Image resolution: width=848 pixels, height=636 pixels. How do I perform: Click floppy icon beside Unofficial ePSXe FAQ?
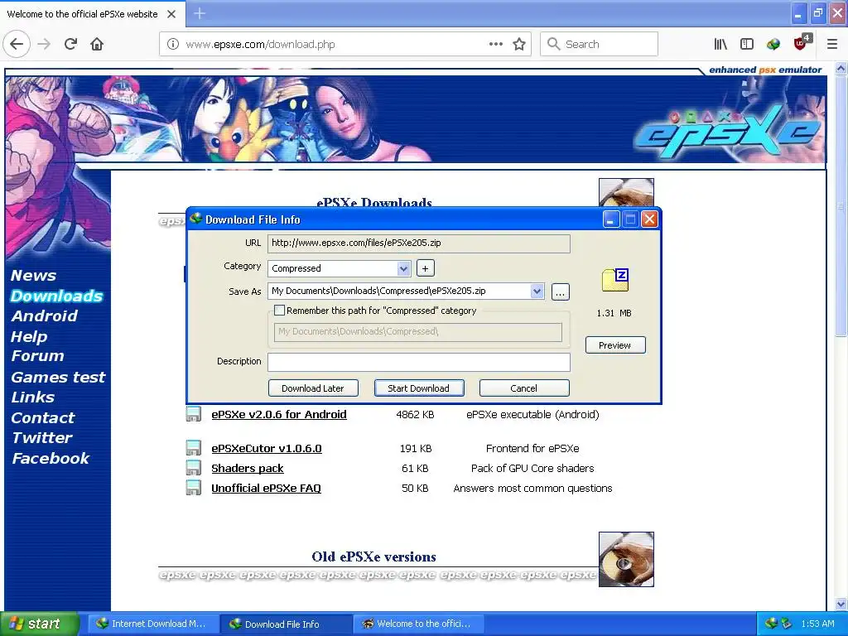pos(194,488)
